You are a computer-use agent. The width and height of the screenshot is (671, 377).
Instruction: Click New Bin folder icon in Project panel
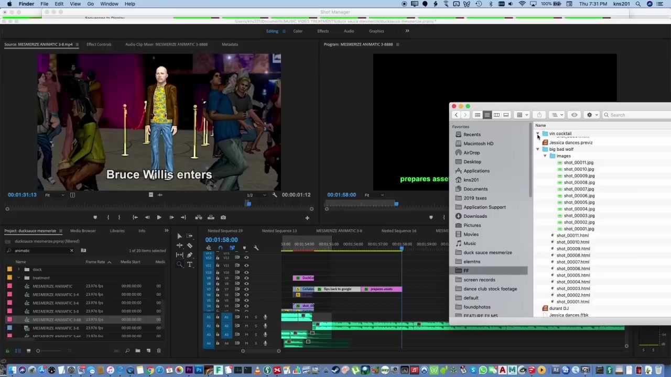[138, 351]
